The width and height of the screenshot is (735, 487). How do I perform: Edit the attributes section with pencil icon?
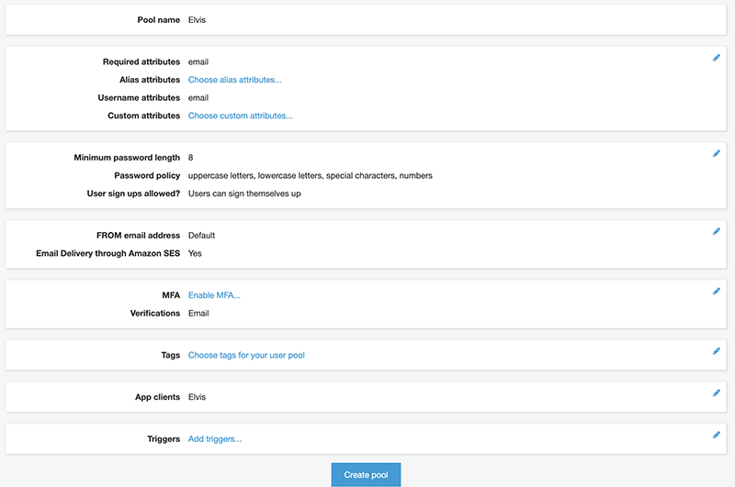(x=717, y=58)
